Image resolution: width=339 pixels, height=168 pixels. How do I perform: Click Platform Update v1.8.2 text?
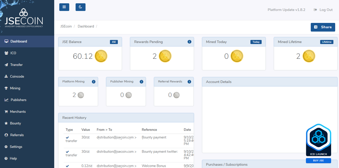click(286, 10)
